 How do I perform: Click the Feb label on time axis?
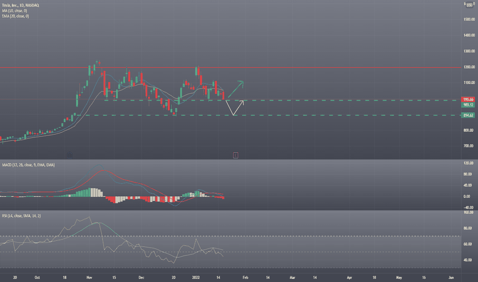(245, 277)
